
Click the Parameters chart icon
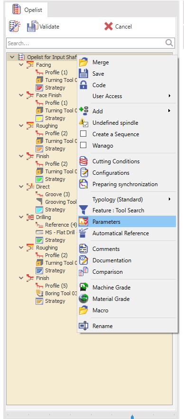[83, 221]
